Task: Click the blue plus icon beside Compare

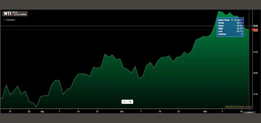Action: [5, 20]
